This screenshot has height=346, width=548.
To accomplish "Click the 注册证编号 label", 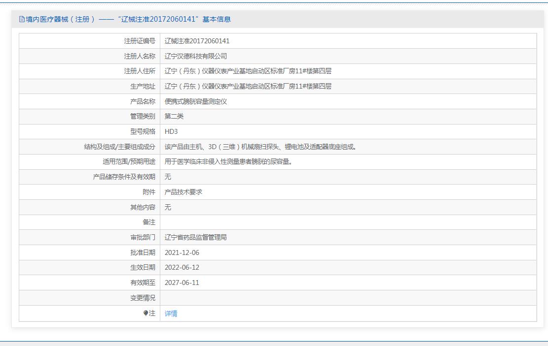I will point(140,41).
